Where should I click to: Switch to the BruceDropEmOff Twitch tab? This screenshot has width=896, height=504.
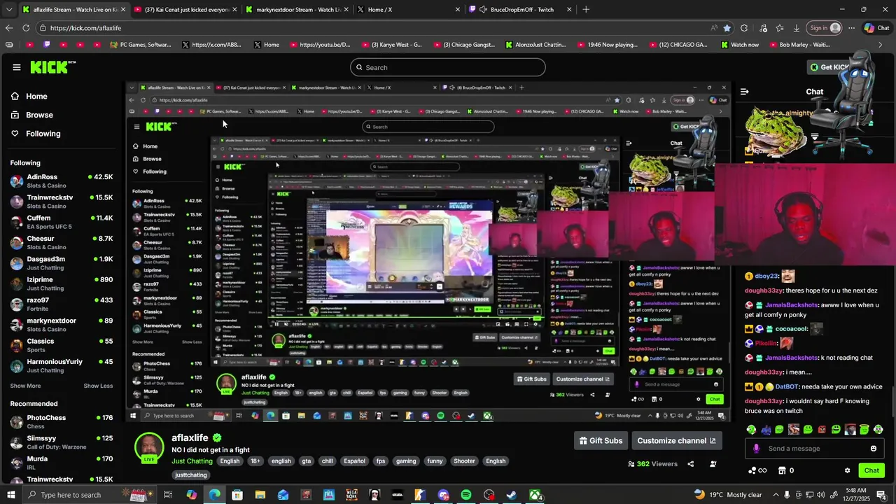click(x=521, y=10)
